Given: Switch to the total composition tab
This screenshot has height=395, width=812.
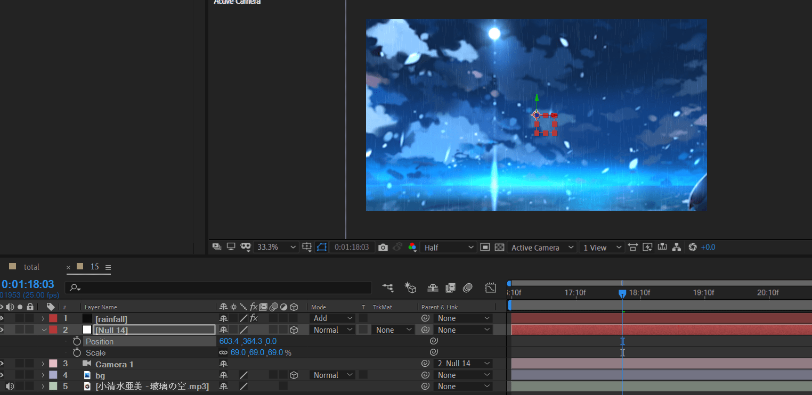Looking at the screenshot, I should click(31, 267).
